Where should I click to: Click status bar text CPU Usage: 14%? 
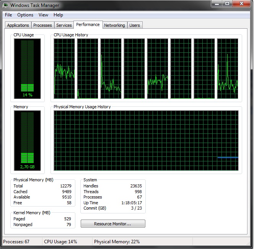tap(60, 242)
